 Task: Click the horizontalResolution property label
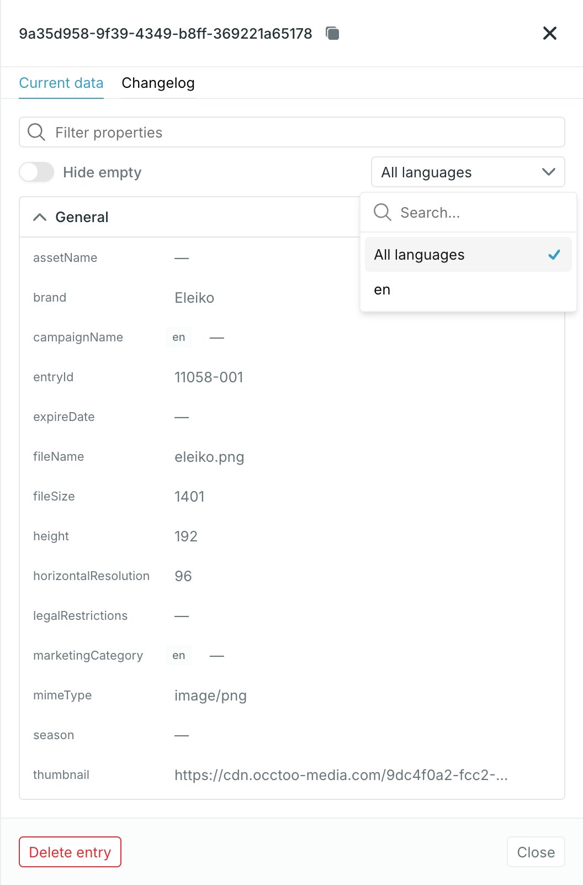91,576
